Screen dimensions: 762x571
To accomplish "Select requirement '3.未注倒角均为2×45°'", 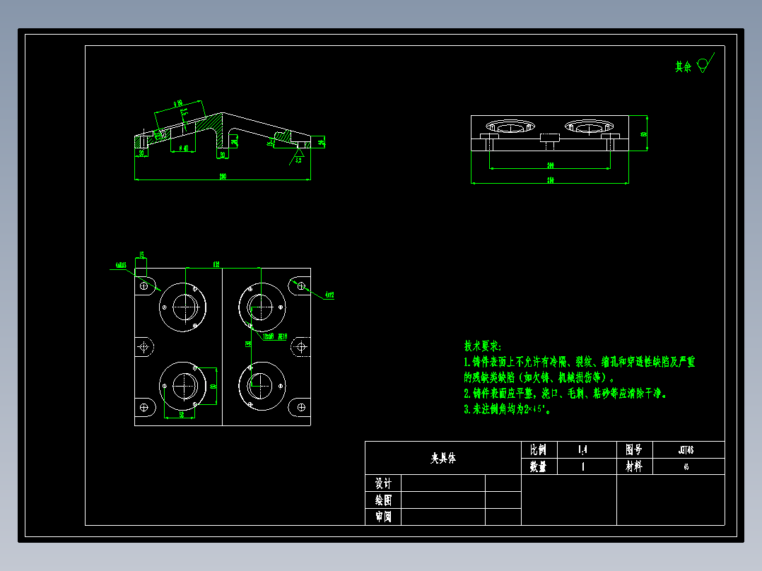I will 508,409.
